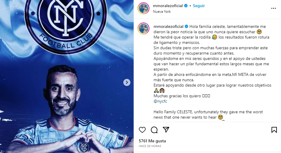Click the header profile avatar story ring
The image size is (281, 153).
143,8
